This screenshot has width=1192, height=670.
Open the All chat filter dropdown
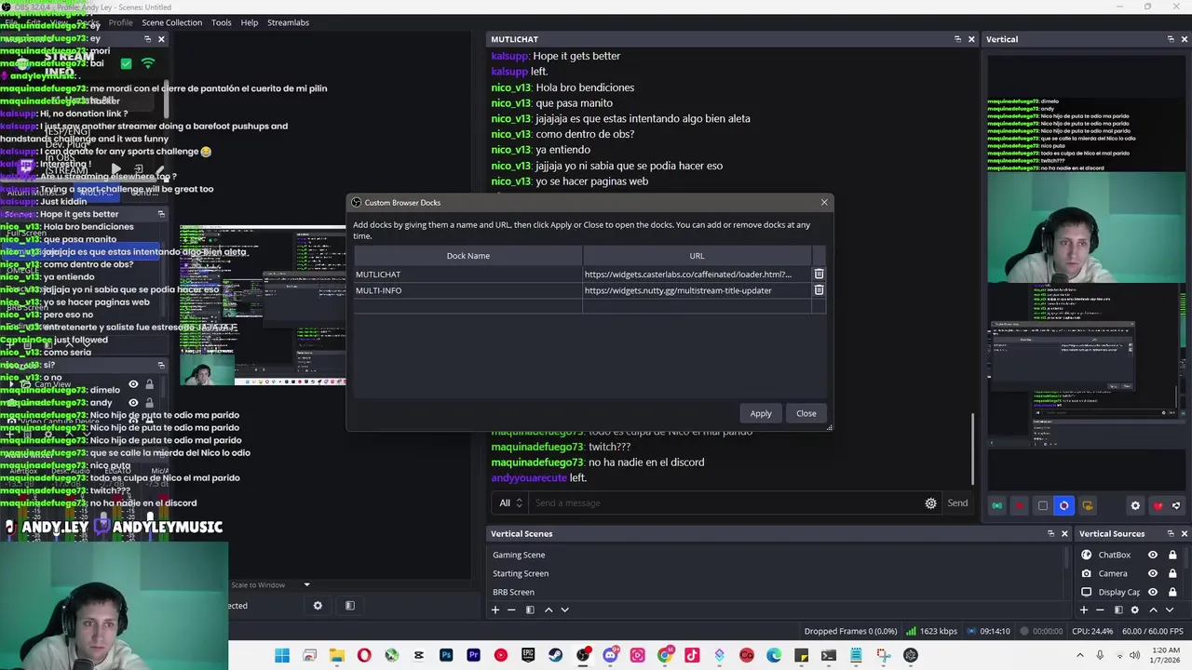point(509,503)
